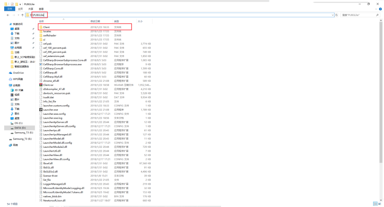Switch to the 主页 ribbon tab
384x207 pixels.
pos(20,9)
